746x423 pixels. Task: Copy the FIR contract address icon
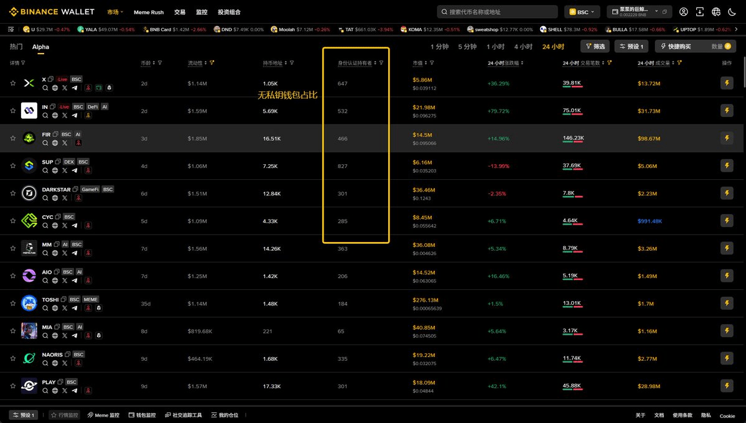click(x=55, y=134)
